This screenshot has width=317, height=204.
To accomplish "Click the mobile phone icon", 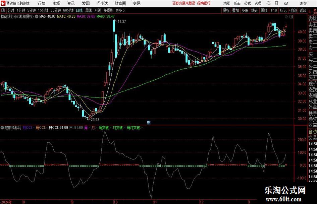I will pyautogui.click(x=276, y=3).
